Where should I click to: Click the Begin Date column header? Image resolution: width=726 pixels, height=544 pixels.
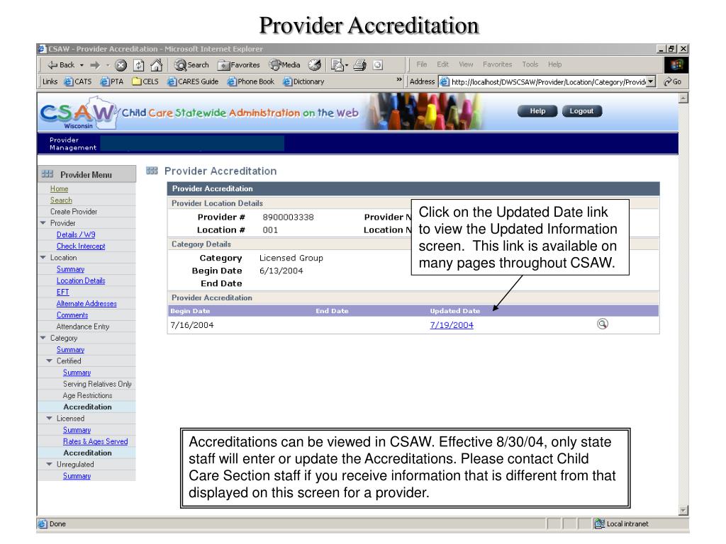(190, 311)
